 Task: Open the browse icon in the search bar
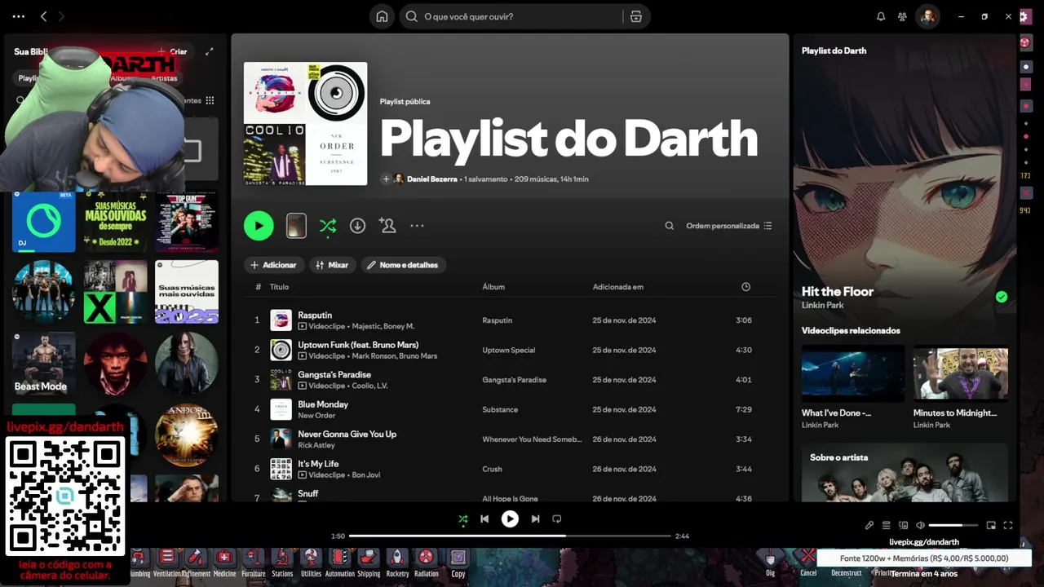(636, 16)
